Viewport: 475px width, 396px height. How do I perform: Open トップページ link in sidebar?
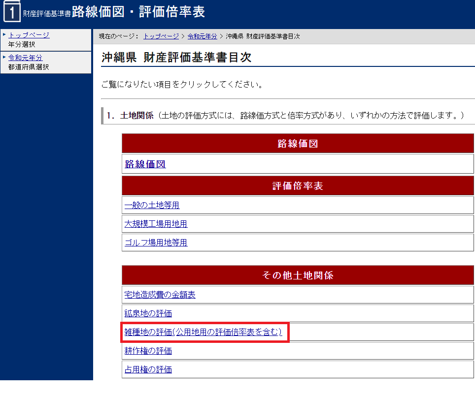coord(29,35)
